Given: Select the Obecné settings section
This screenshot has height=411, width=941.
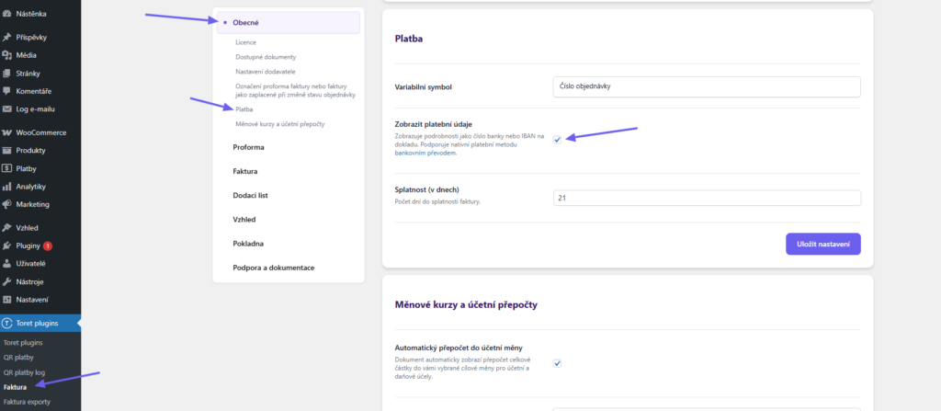Looking at the screenshot, I should point(288,22).
